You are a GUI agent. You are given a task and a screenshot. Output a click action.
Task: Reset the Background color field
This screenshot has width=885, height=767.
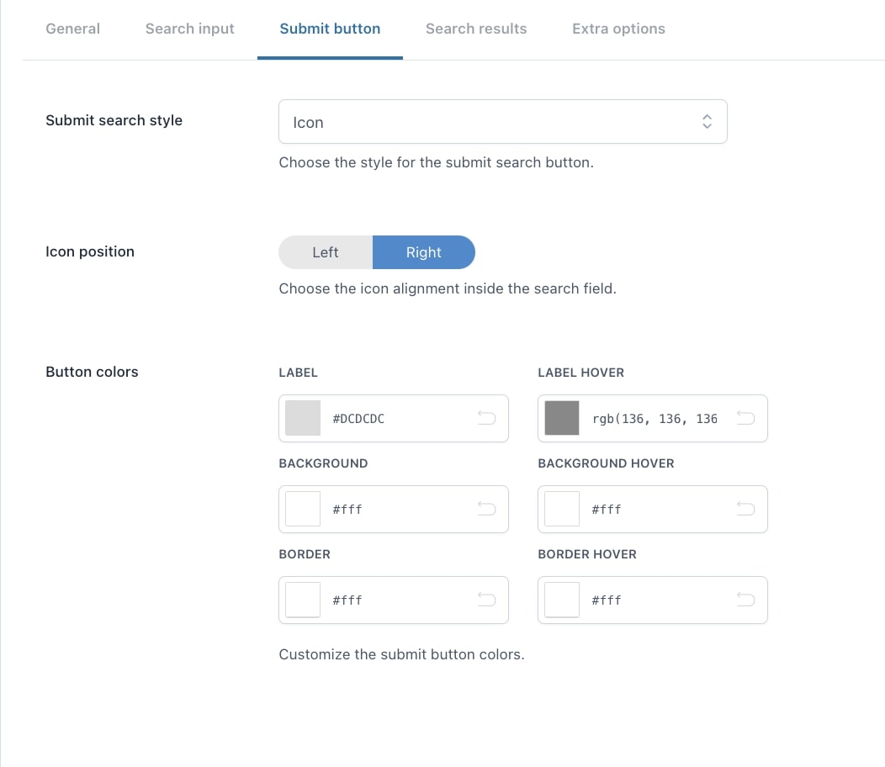[x=486, y=509]
